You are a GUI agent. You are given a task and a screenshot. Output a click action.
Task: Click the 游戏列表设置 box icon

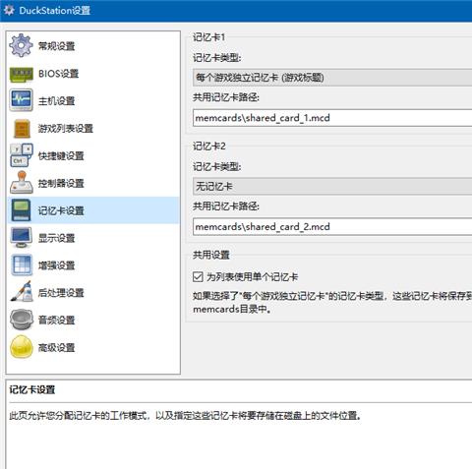(22, 129)
